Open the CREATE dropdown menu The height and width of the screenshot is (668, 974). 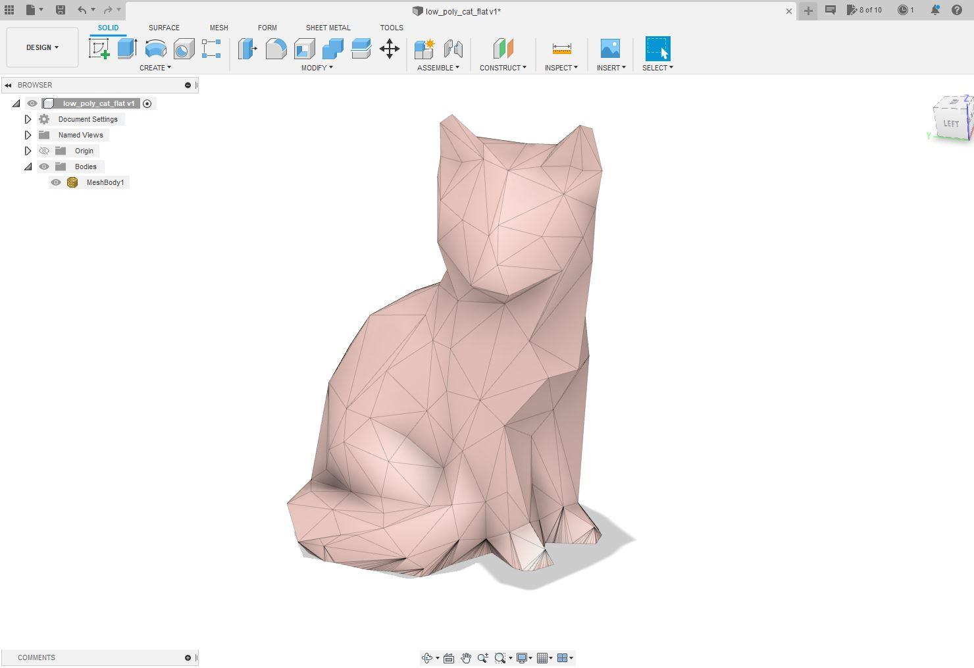(155, 67)
